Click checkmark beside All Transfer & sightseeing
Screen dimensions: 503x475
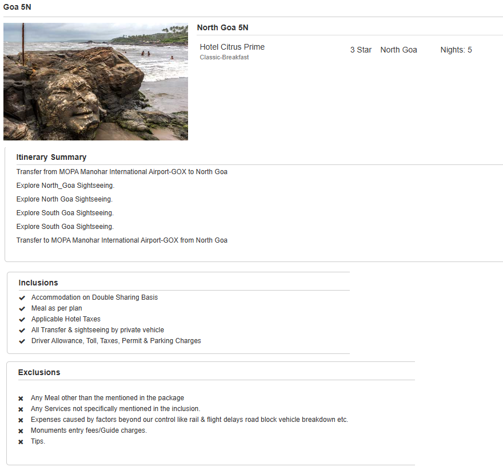pos(22,331)
